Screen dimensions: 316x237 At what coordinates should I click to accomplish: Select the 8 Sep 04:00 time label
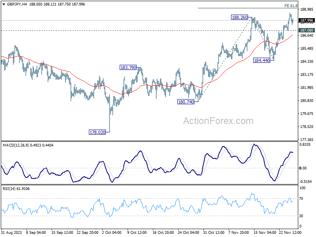(x=36, y=232)
